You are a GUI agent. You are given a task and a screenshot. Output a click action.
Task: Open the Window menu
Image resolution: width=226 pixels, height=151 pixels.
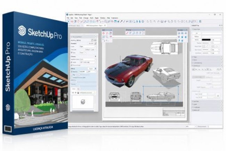tap(103, 18)
